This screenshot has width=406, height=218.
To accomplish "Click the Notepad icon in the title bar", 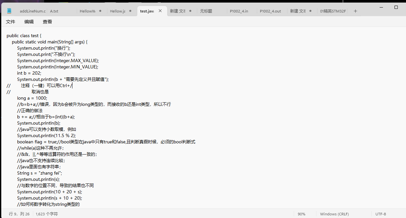I will coord(9,11).
